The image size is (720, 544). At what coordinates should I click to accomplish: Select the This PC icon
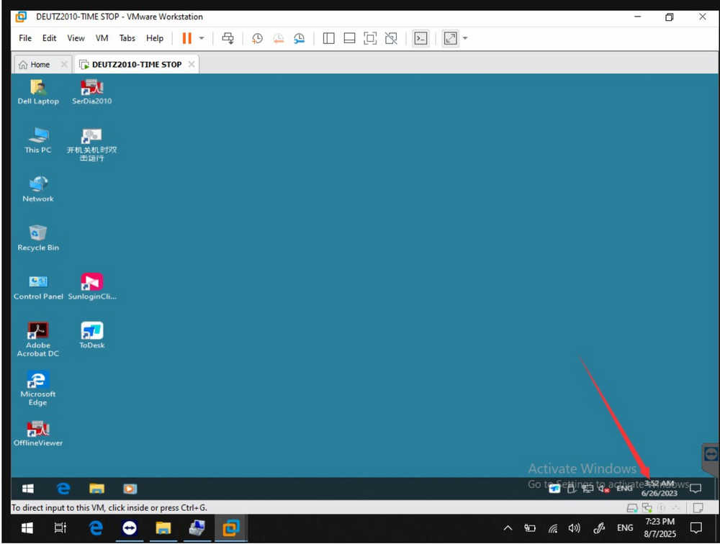click(x=38, y=141)
